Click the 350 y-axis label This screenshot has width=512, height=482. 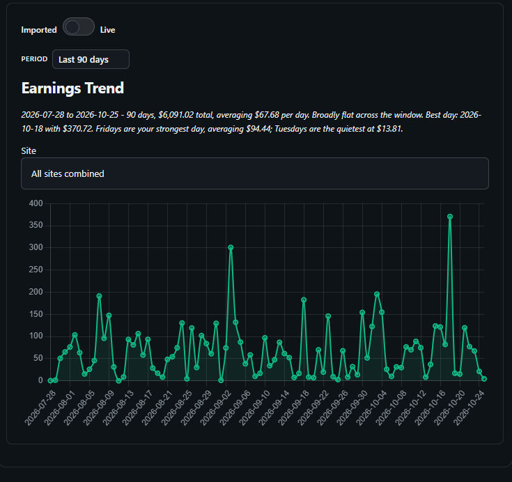36,225
